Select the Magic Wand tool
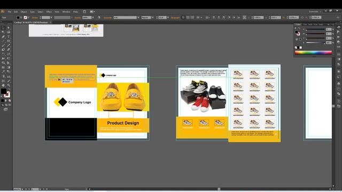The image size is (342, 192). click(x=3, y=32)
